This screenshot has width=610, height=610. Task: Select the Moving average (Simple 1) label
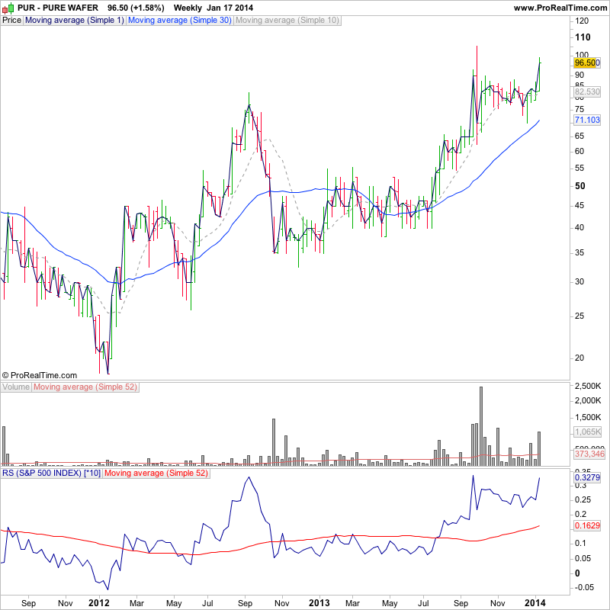pyautogui.click(x=74, y=21)
